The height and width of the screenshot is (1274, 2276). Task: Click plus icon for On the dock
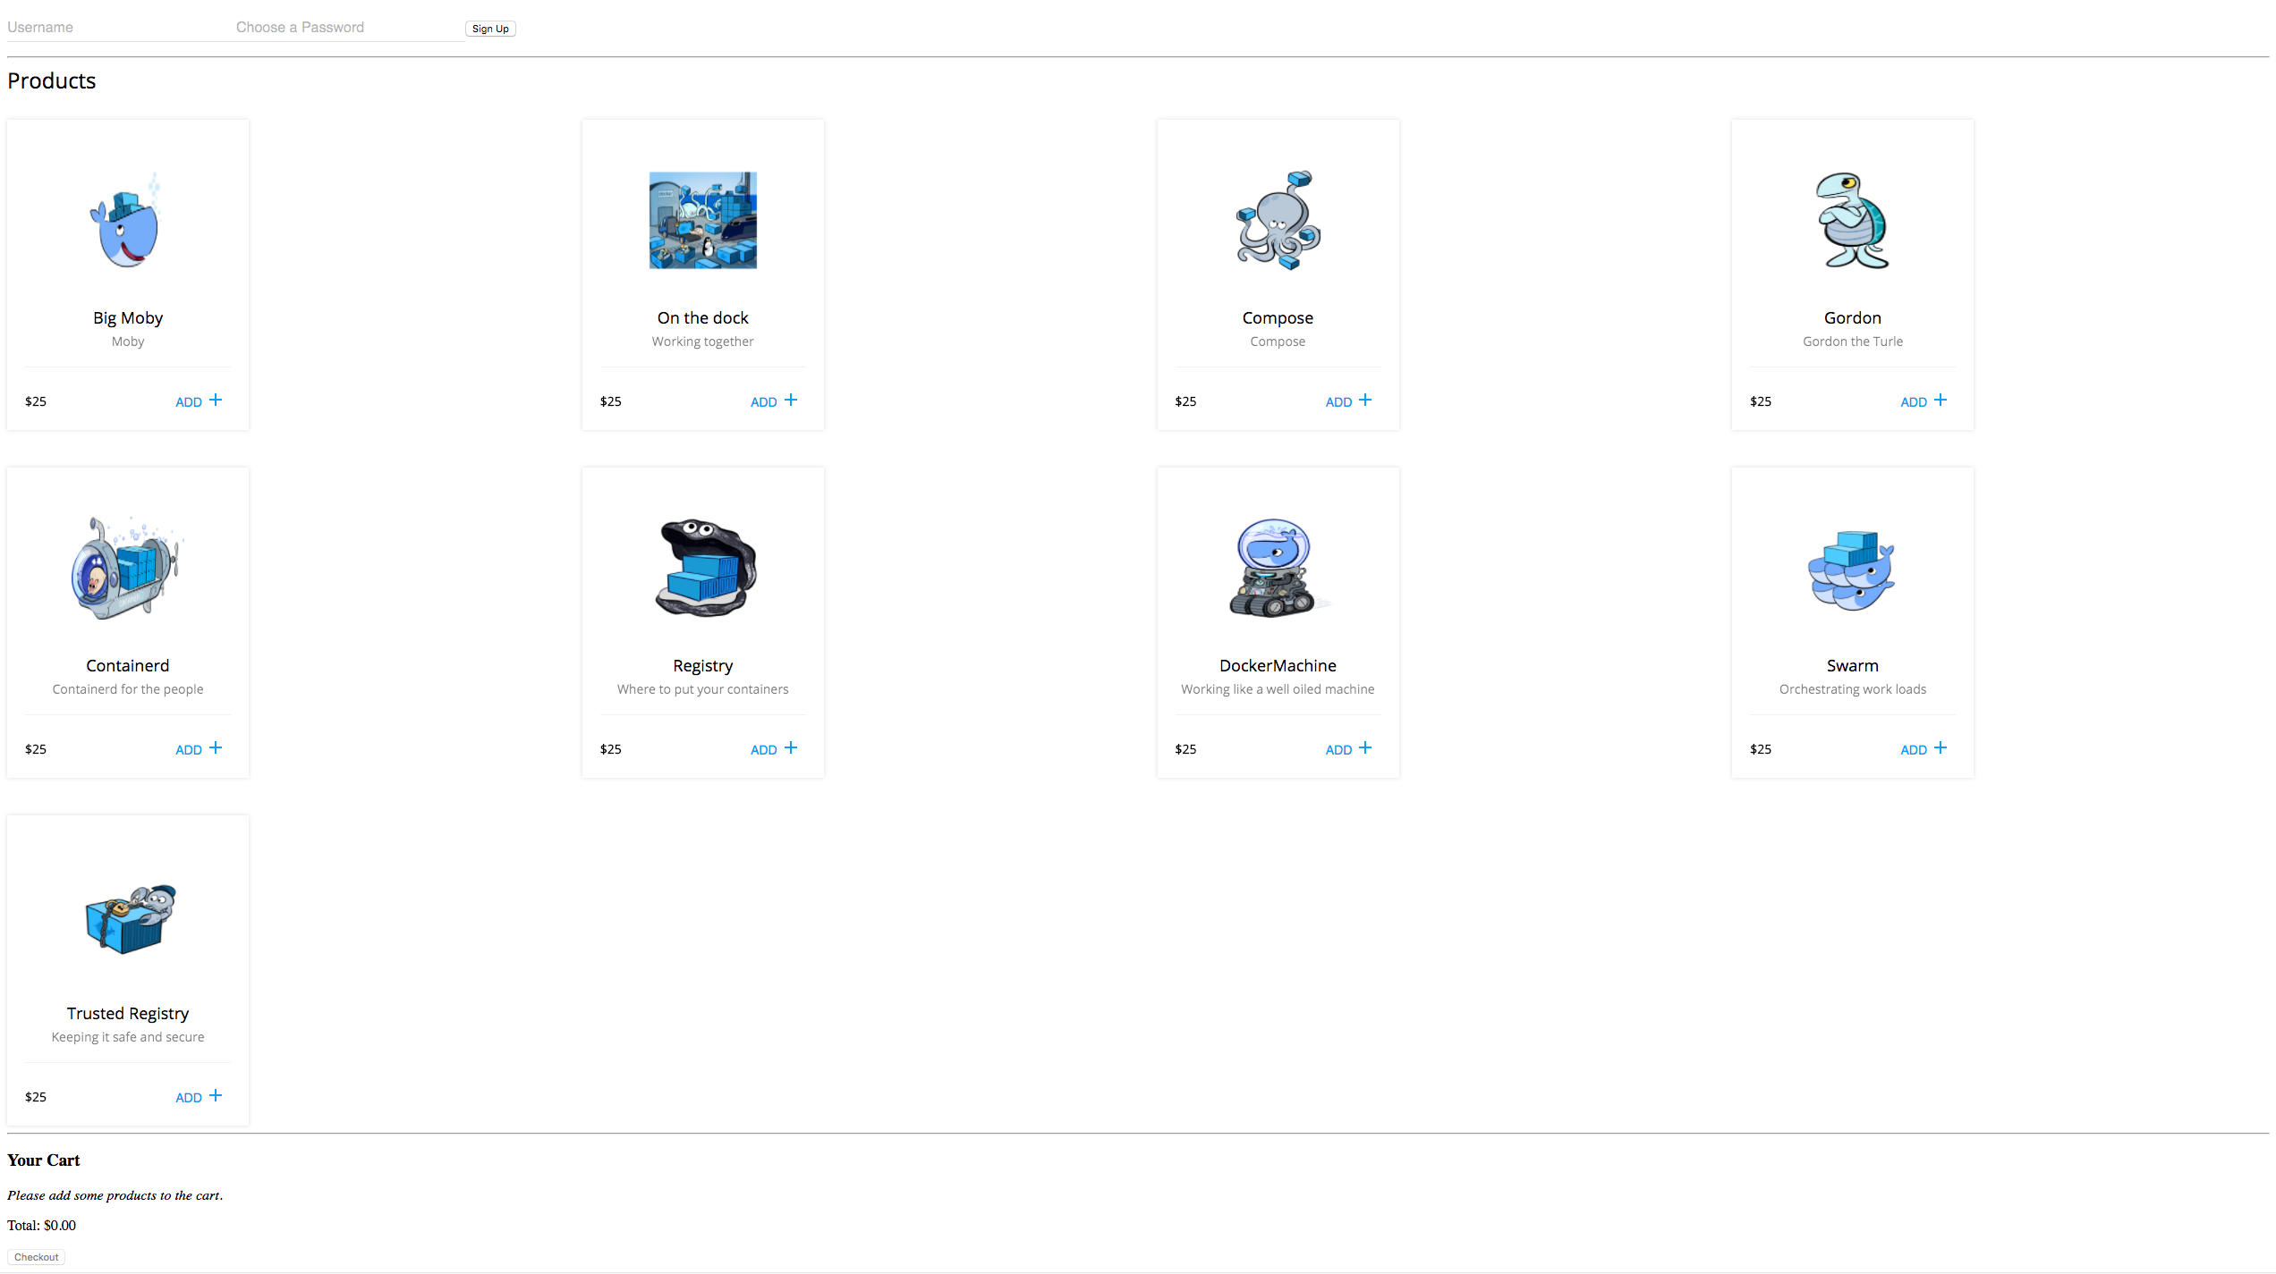791,400
